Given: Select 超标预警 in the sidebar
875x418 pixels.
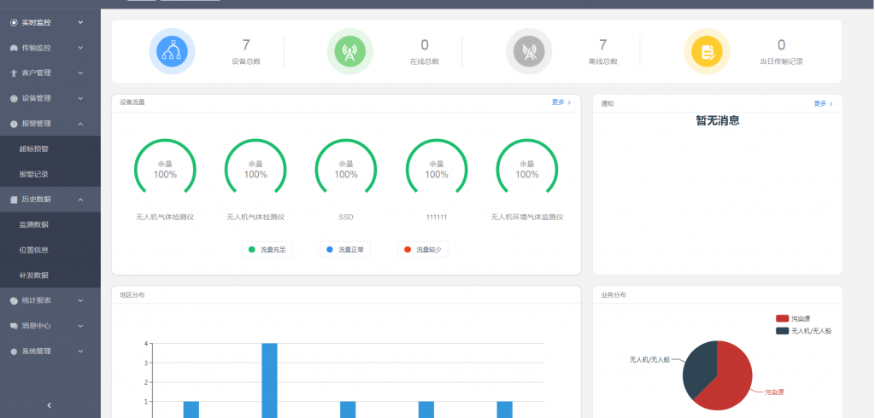Looking at the screenshot, I should click(34, 148).
